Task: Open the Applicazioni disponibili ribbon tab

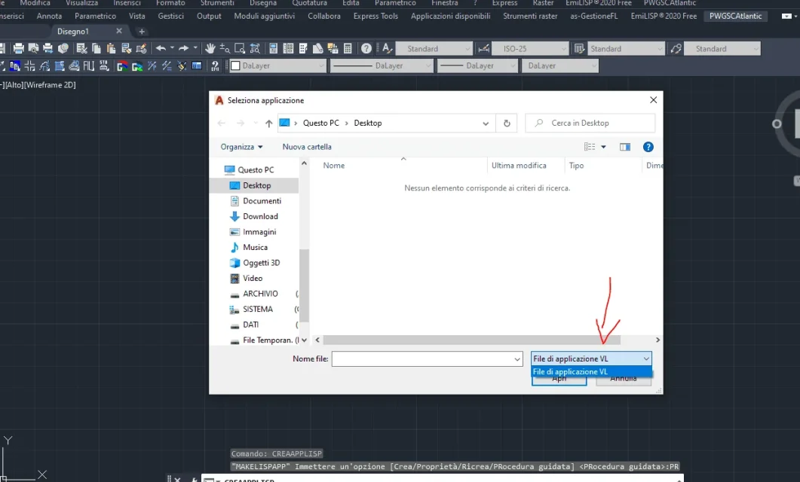Action: 450,17
